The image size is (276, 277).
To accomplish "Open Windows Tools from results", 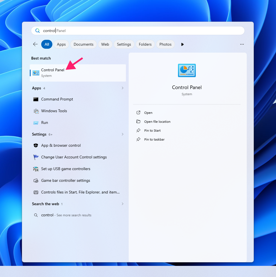I will 78,111.
